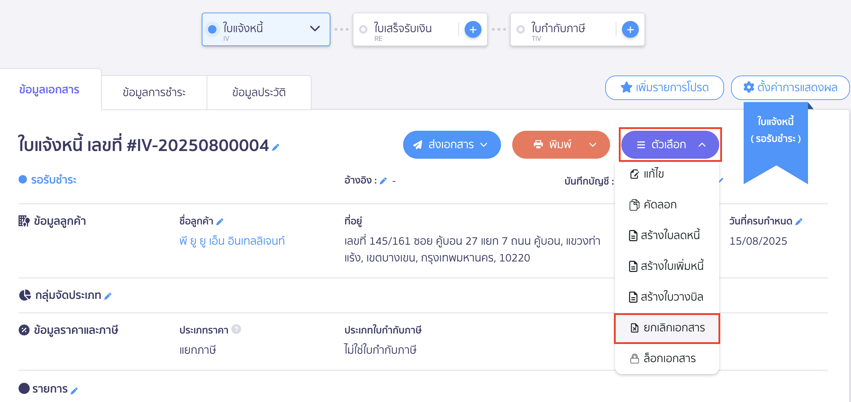Image resolution: width=851 pixels, height=402 pixels.
Task: Click the เพิ่มรายการโปรด button
Action: click(x=664, y=87)
